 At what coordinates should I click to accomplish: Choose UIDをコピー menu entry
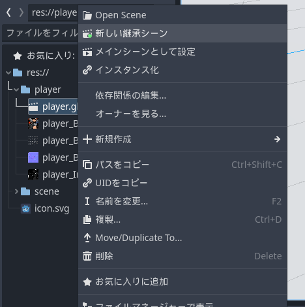point(182,183)
